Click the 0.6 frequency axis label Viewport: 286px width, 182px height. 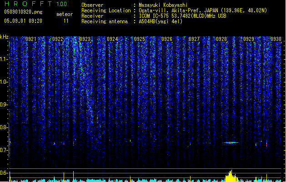[x=4, y=173]
